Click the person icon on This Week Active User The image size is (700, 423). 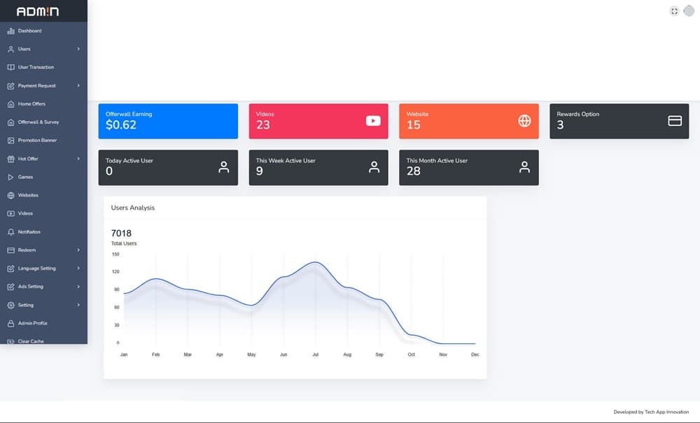point(374,167)
